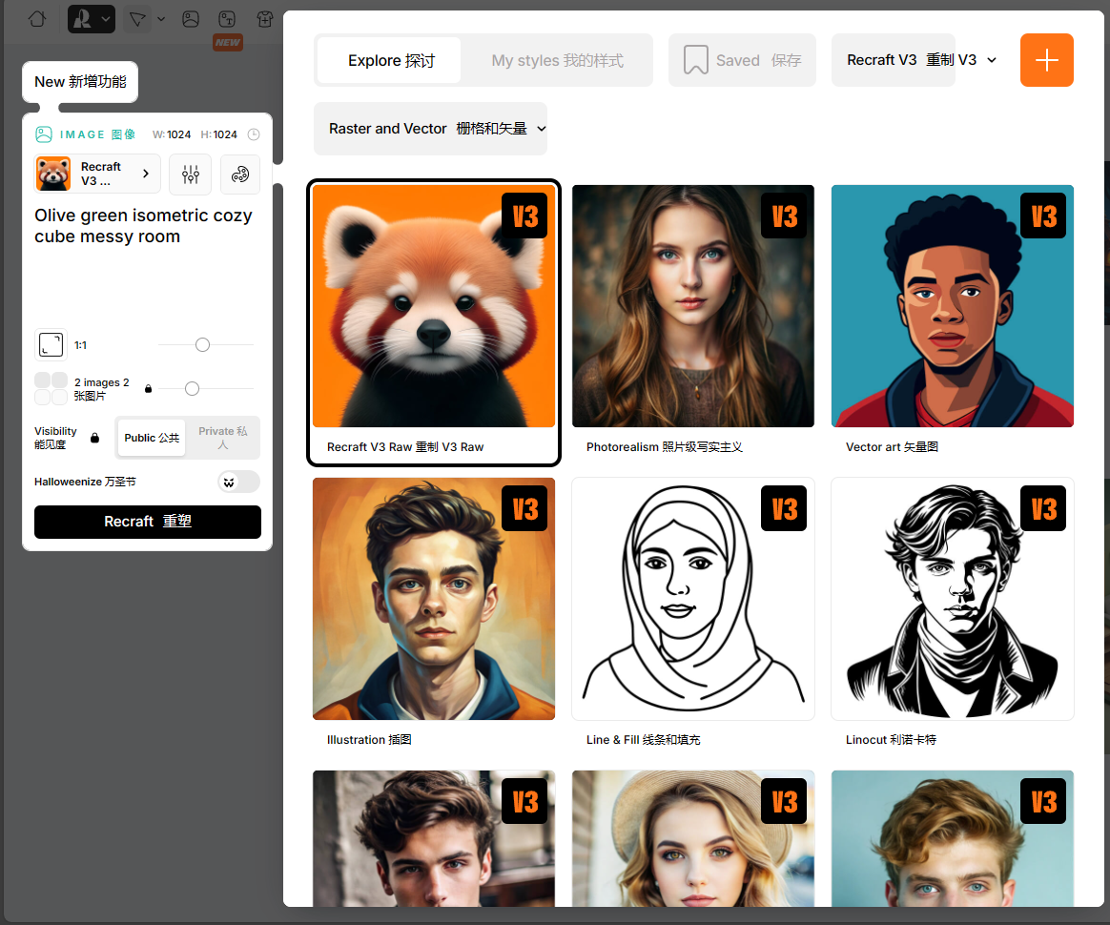The width and height of the screenshot is (1110, 925).
Task: Set visibility to Private
Action: point(223,438)
